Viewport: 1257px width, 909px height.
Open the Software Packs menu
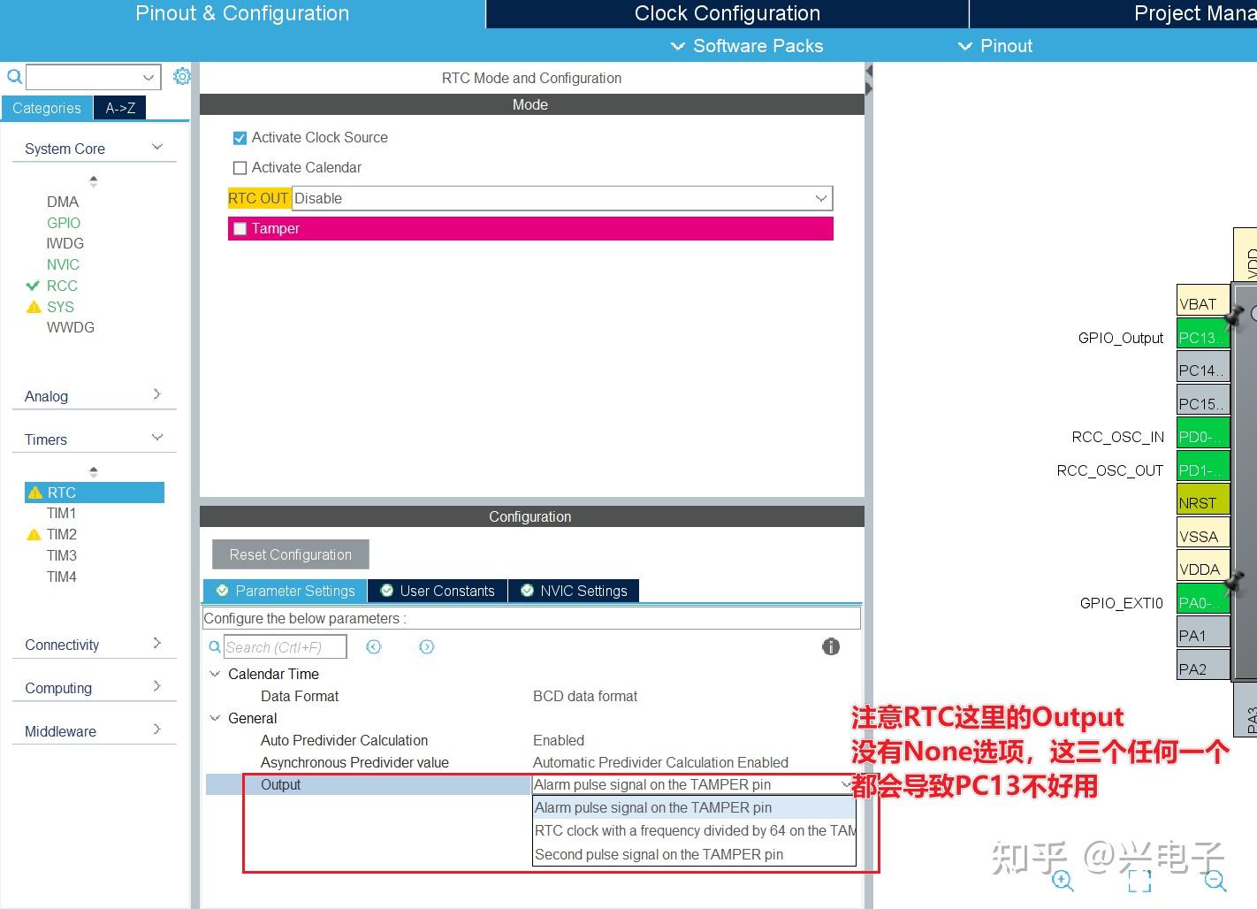[x=747, y=46]
